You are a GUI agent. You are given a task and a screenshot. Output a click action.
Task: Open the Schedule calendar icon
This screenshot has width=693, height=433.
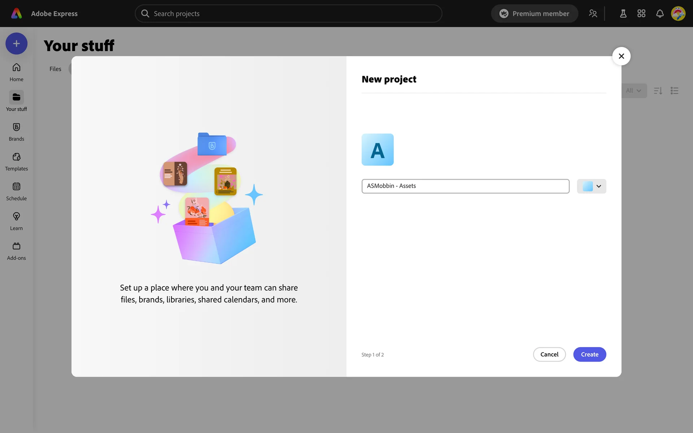(16, 191)
